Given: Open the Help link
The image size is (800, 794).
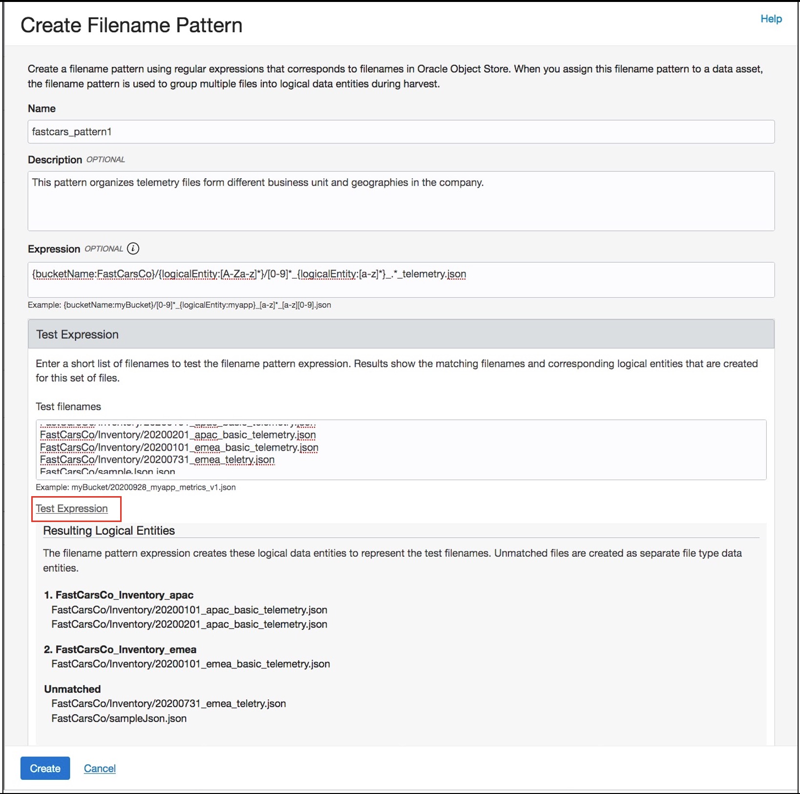Looking at the screenshot, I should click(771, 19).
